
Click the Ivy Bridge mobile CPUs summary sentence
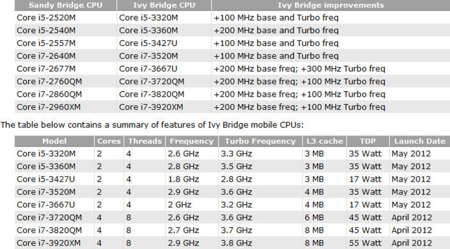[x=152, y=125]
